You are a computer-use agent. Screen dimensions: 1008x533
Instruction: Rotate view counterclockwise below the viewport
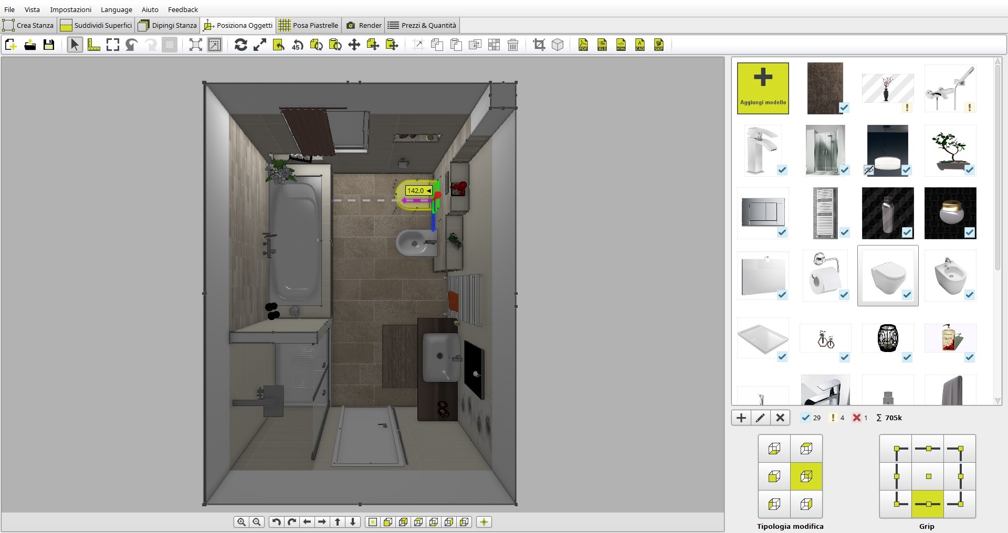[277, 522]
